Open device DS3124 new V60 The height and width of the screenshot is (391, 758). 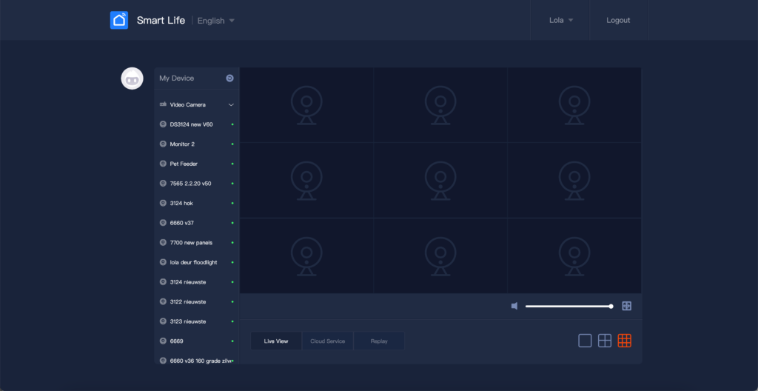tap(196, 124)
